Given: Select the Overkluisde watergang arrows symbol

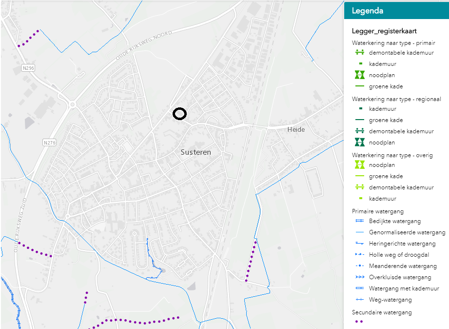Looking at the screenshot, I should click(x=360, y=277).
